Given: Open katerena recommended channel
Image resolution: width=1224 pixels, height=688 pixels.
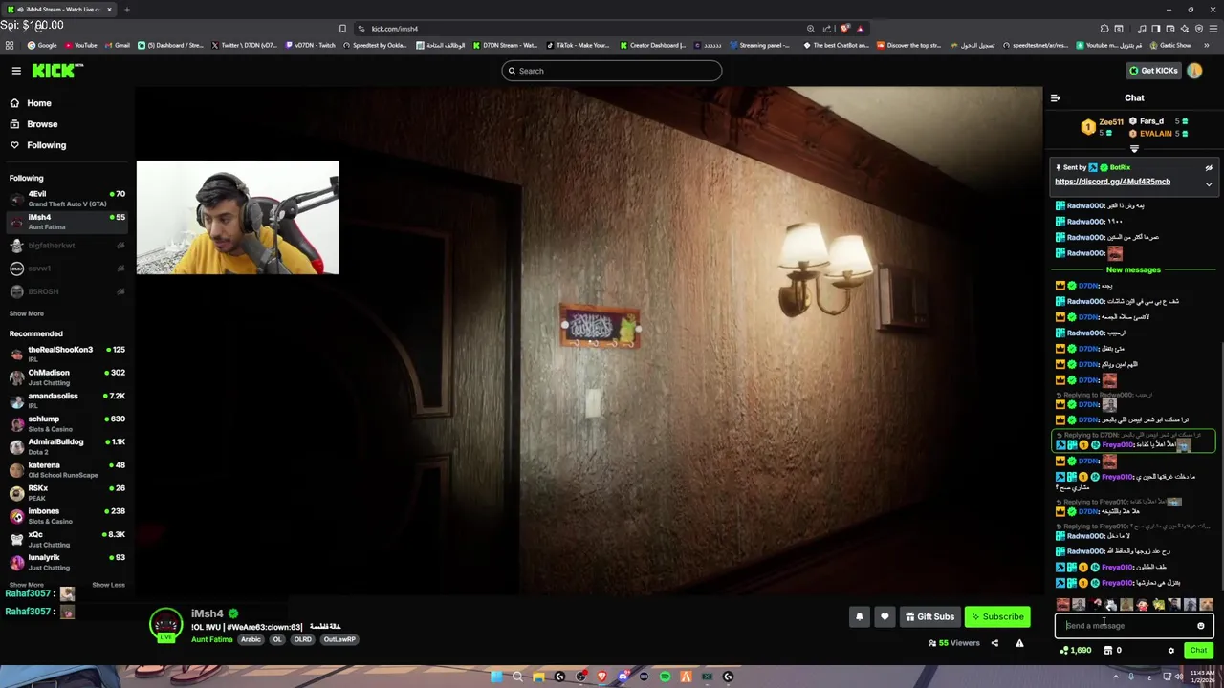Looking at the screenshot, I should (x=67, y=469).
